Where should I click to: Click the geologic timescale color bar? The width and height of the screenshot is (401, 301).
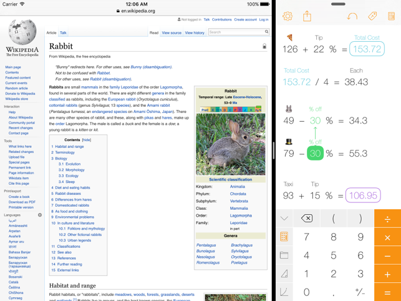point(230,109)
